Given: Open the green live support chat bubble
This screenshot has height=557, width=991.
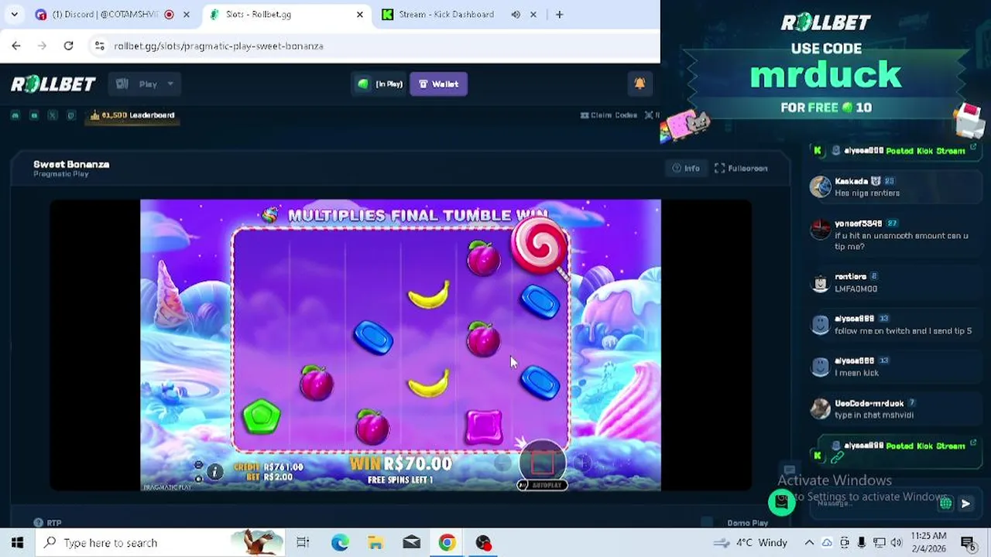Looking at the screenshot, I should point(782,503).
